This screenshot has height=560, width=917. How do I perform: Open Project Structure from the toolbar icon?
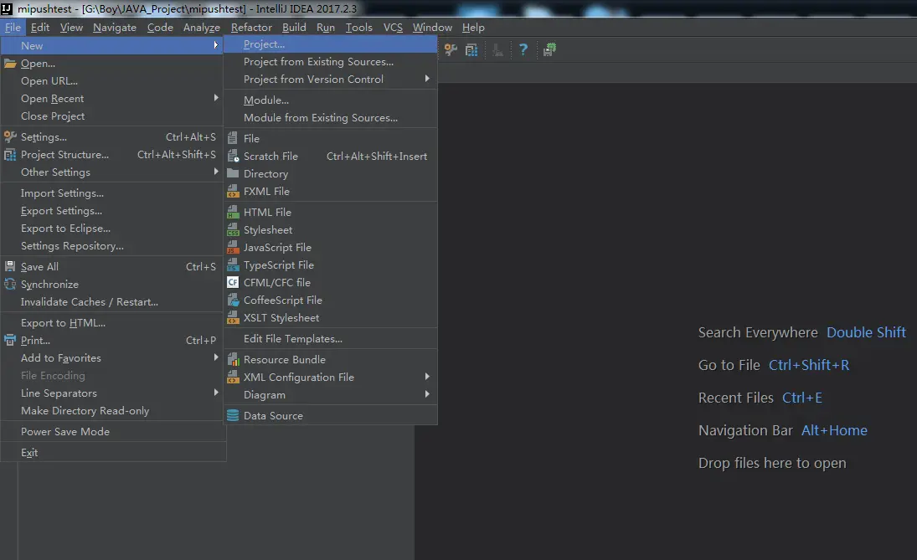[471, 49]
